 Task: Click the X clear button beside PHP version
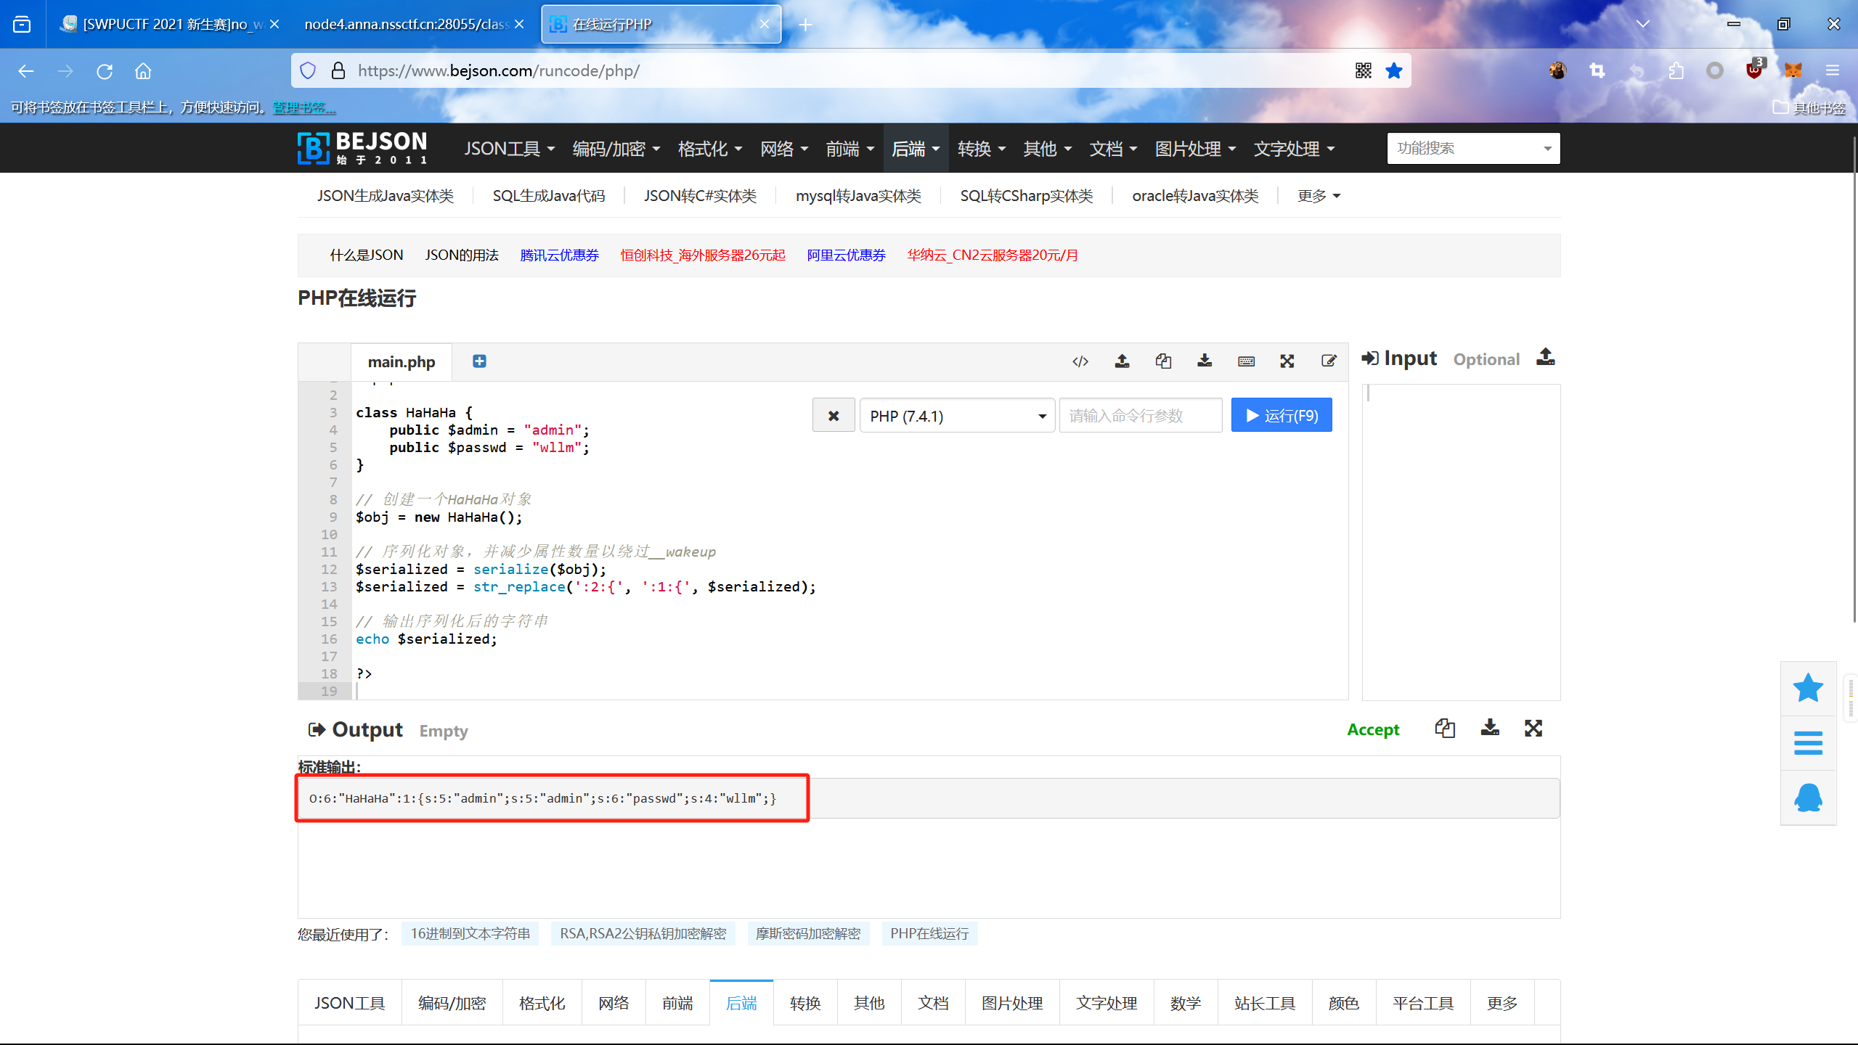click(x=834, y=416)
